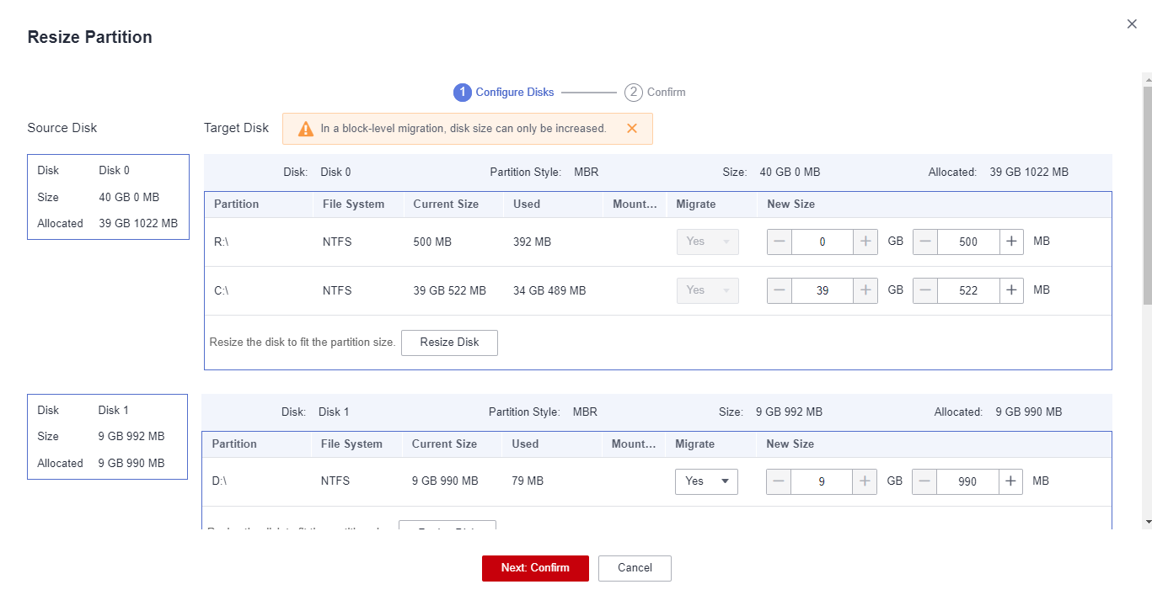Cancel the Resize Partition dialog
1152x611 pixels.
635,568
